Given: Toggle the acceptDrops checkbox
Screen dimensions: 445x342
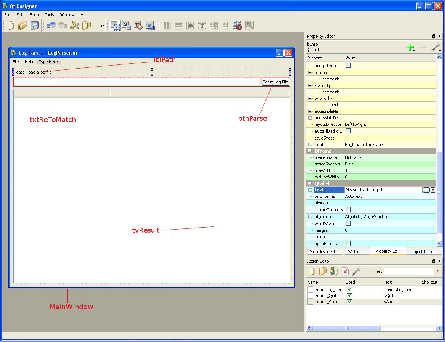Looking at the screenshot, I should click(348, 66).
